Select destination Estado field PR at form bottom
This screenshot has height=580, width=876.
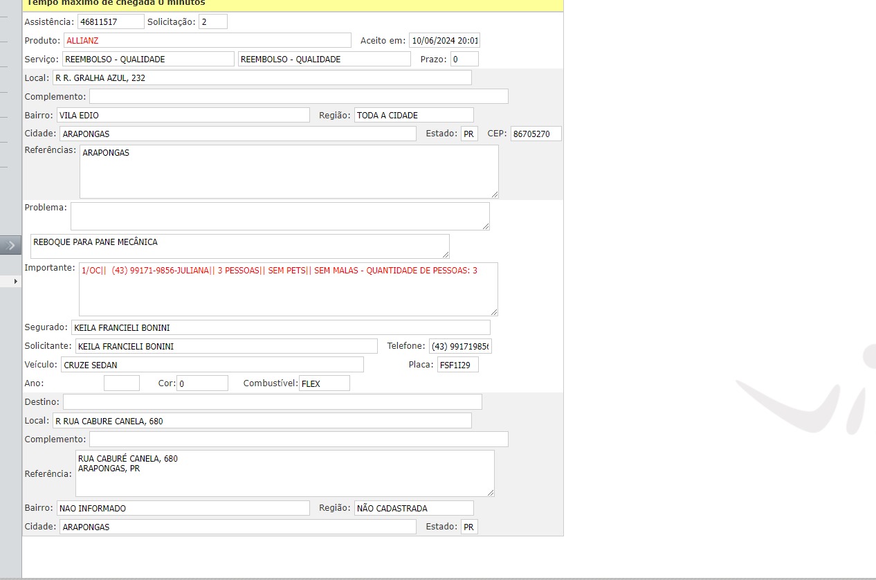point(469,527)
